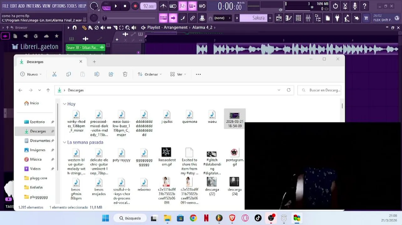
Task: Click the delete trash icon in Explorer
Action: pos(125,74)
